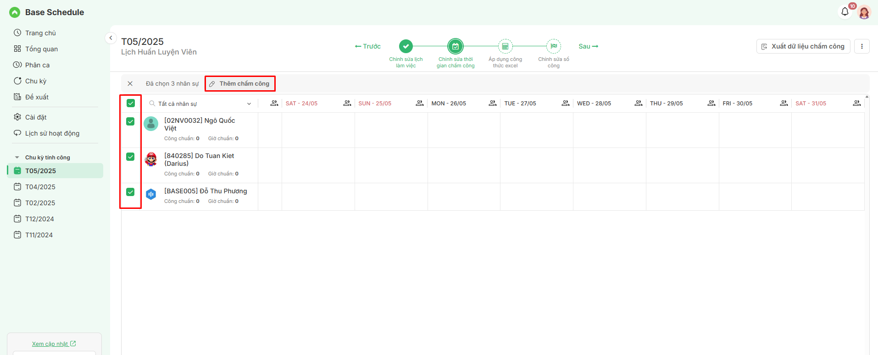The width and height of the screenshot is (878, 355).
Task: Go to previous step with 'Trước'
Action: point(368,46)
